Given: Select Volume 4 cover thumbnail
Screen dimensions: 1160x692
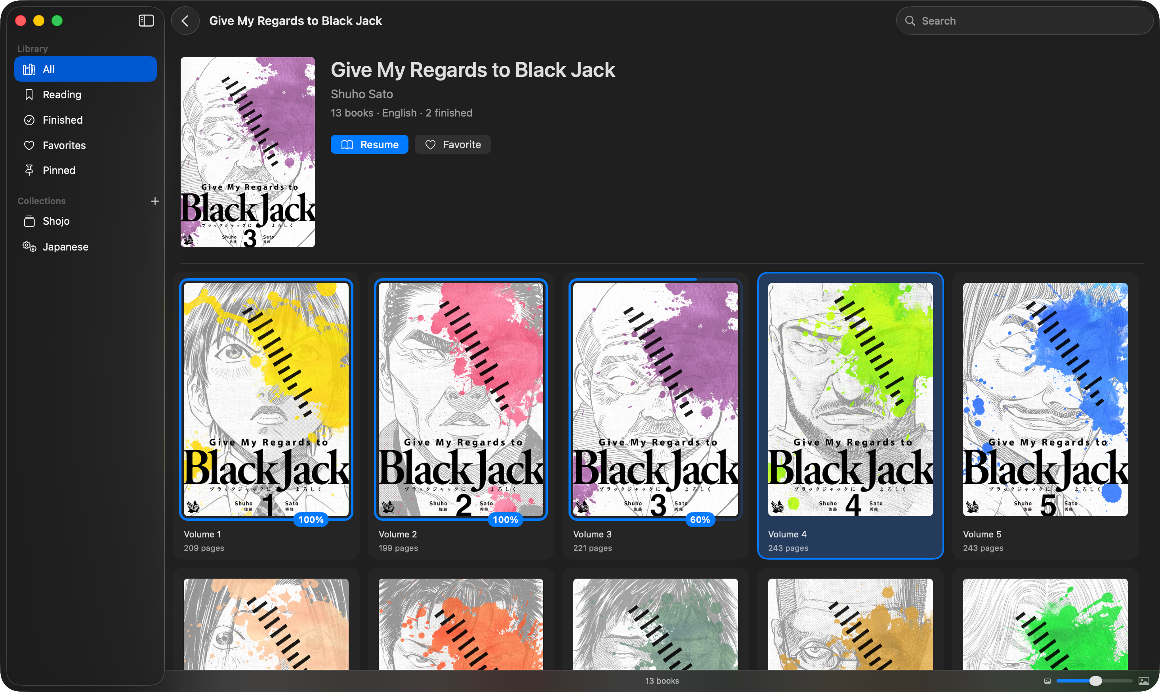Looking at the screenshot, I should [x=851, y=399].
